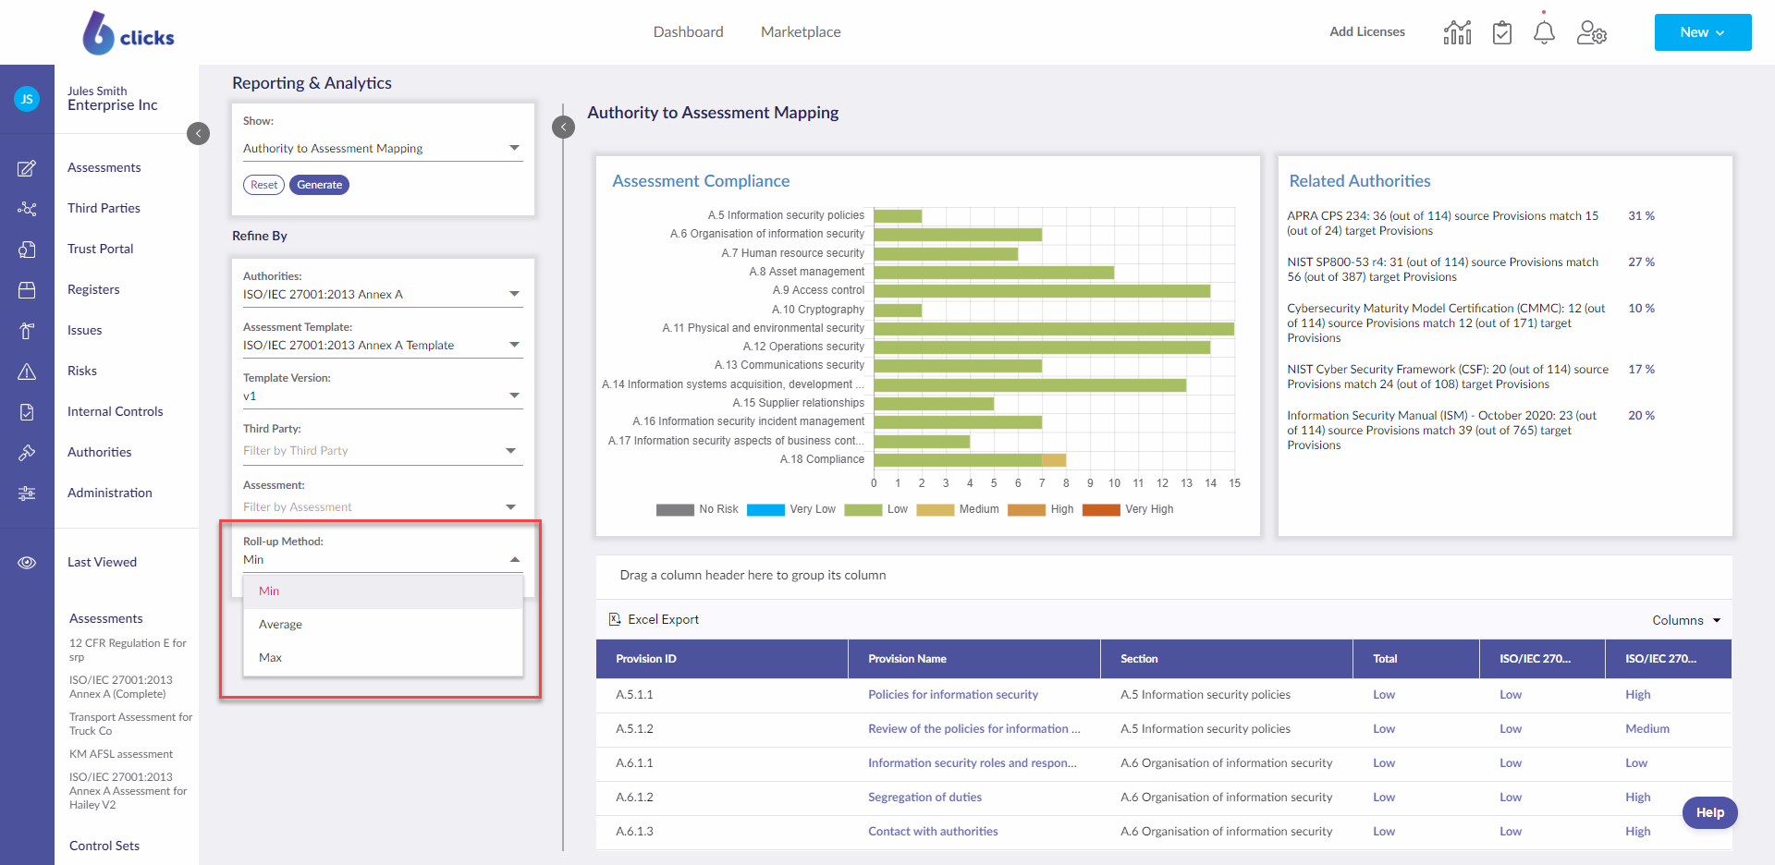Open Internal Controls in sidebar menu
1775x865 pixels.
click(x=115, y=412)
